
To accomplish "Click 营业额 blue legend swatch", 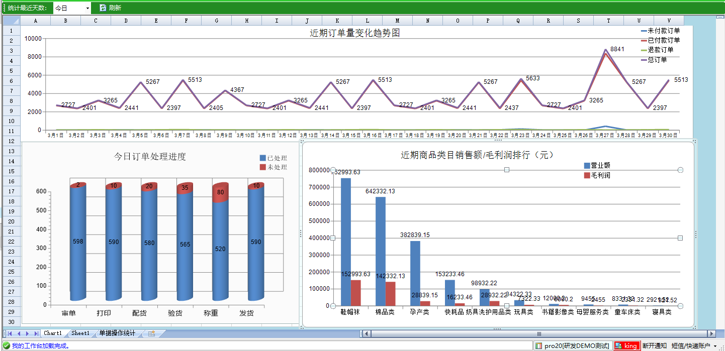I will (x=587, y=166).
